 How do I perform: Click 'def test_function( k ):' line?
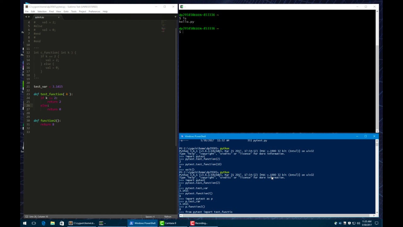[x=53, y=94]
